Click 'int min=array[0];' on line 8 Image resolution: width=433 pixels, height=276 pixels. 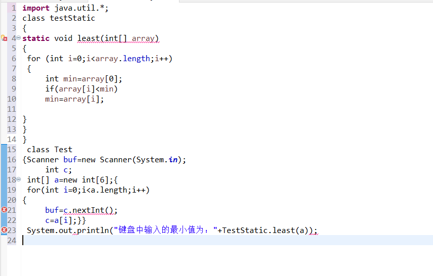[84, 79]
